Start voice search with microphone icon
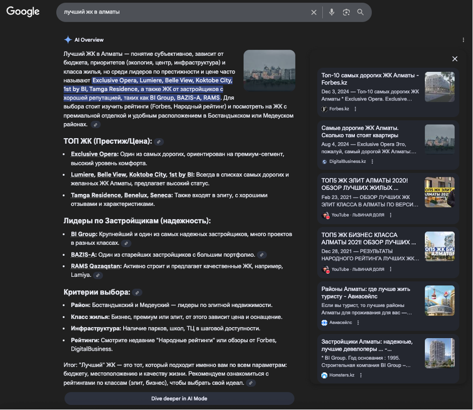The width and height of the screenshot is (473, 410). pos(332,12)
